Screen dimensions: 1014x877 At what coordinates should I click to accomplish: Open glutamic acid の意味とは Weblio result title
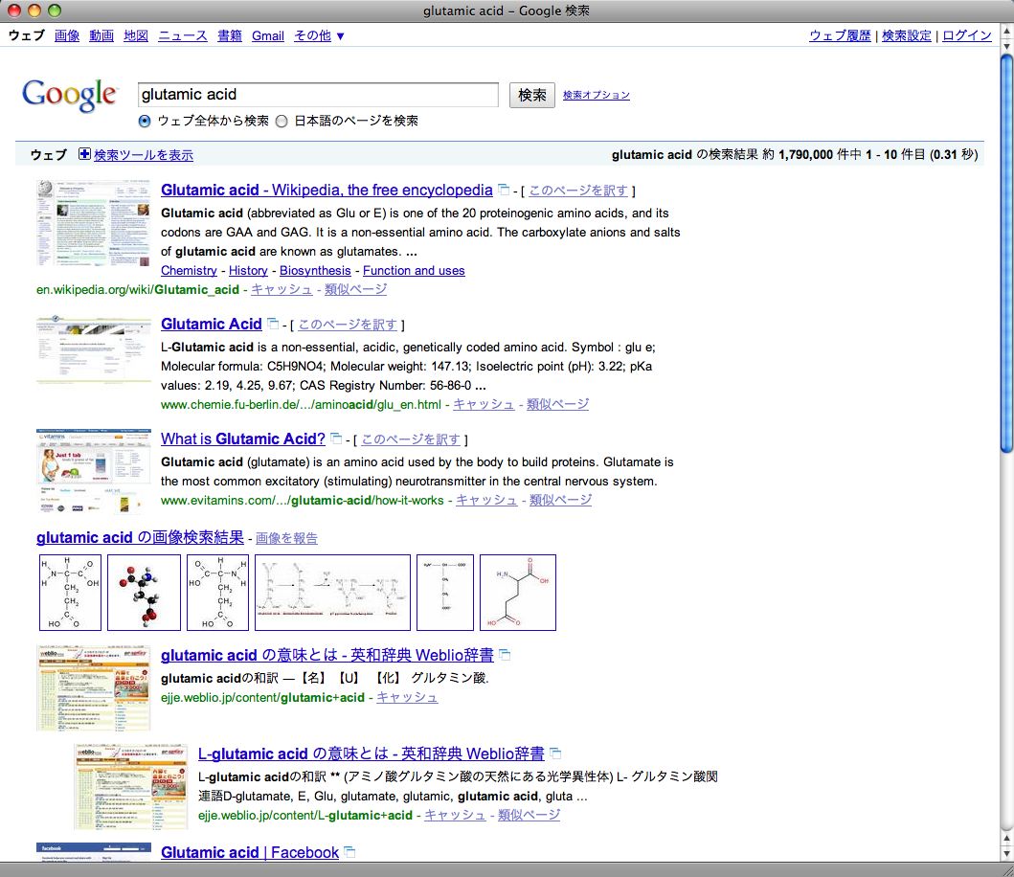[x=327, y=655]
